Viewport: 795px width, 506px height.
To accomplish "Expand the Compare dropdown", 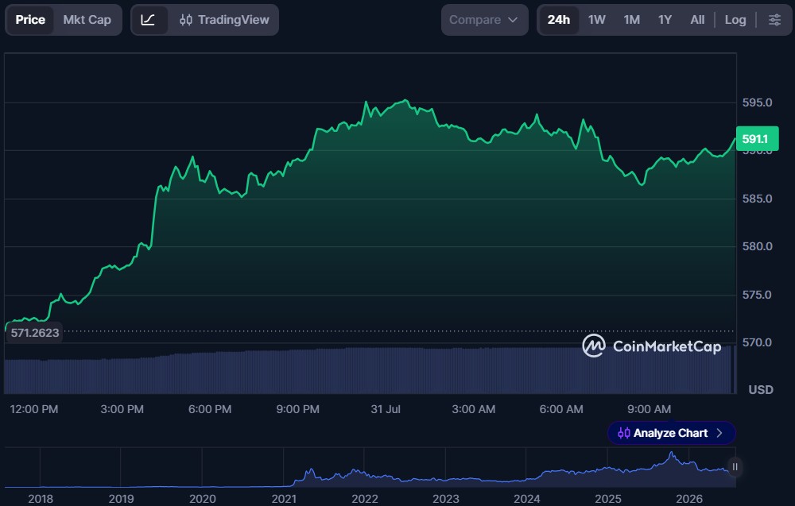I will tap(484, 20).
